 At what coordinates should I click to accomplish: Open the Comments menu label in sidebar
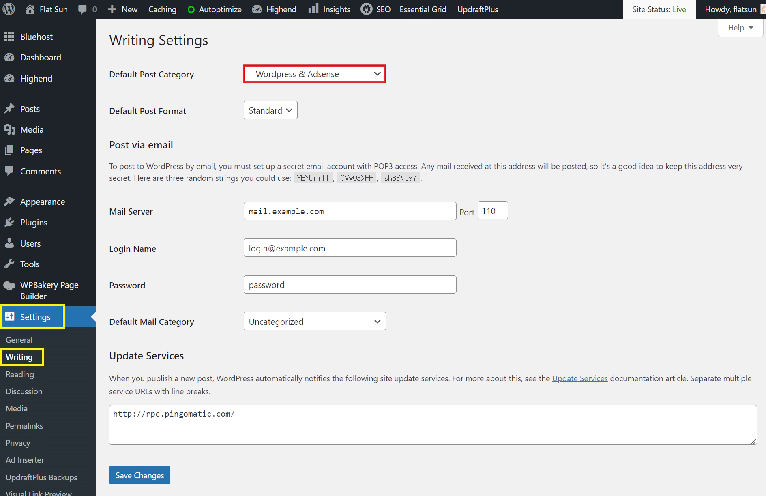[x=41, y=171]
